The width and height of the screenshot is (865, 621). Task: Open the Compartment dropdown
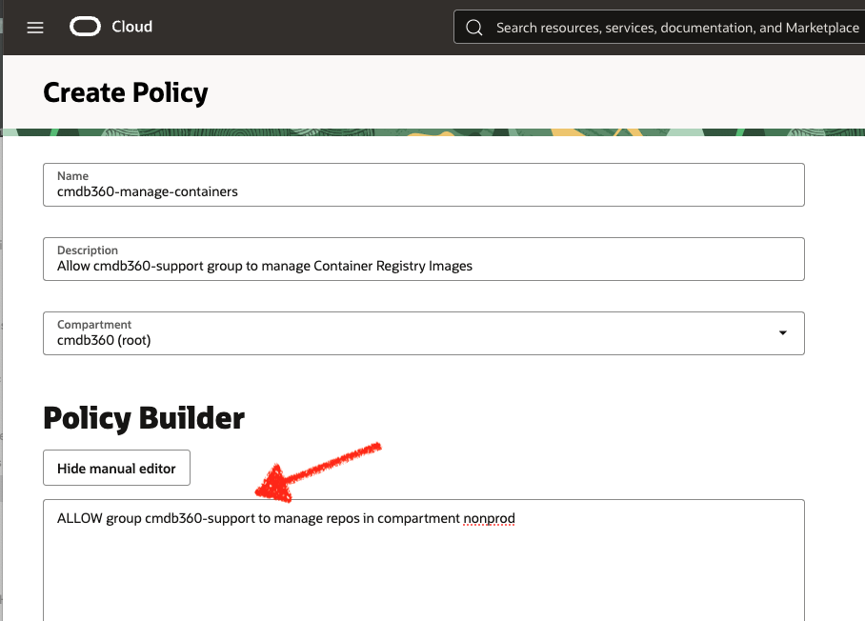point(424,333)
